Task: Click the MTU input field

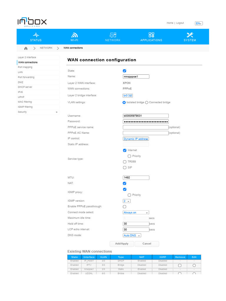Action: (136, 178)
